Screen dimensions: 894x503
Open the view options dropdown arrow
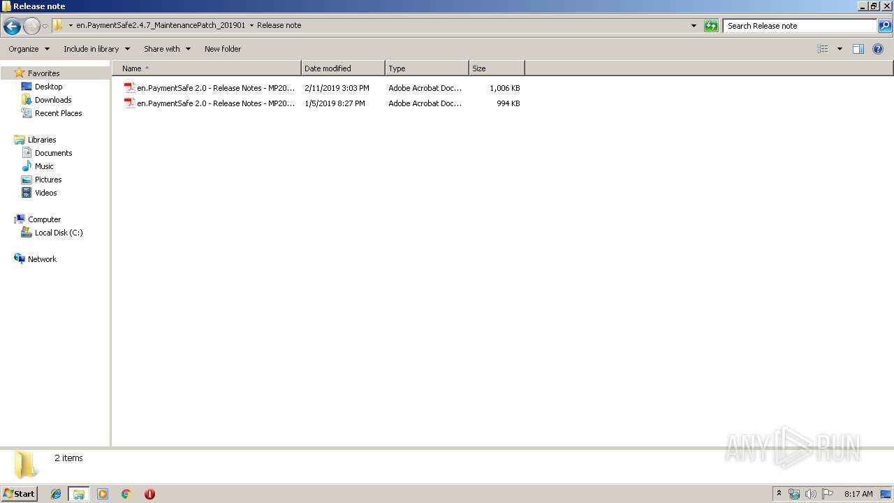(840, 49)
